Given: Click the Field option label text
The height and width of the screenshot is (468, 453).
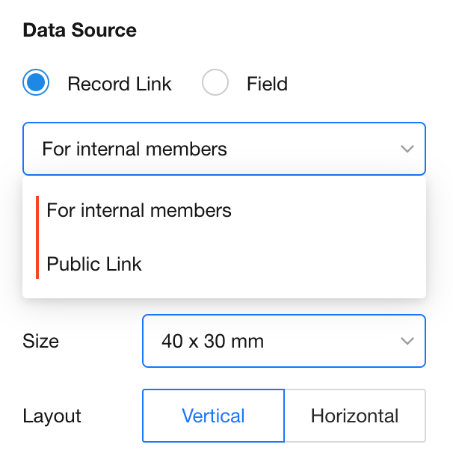Looking at the screenshot, I should 267,84.
